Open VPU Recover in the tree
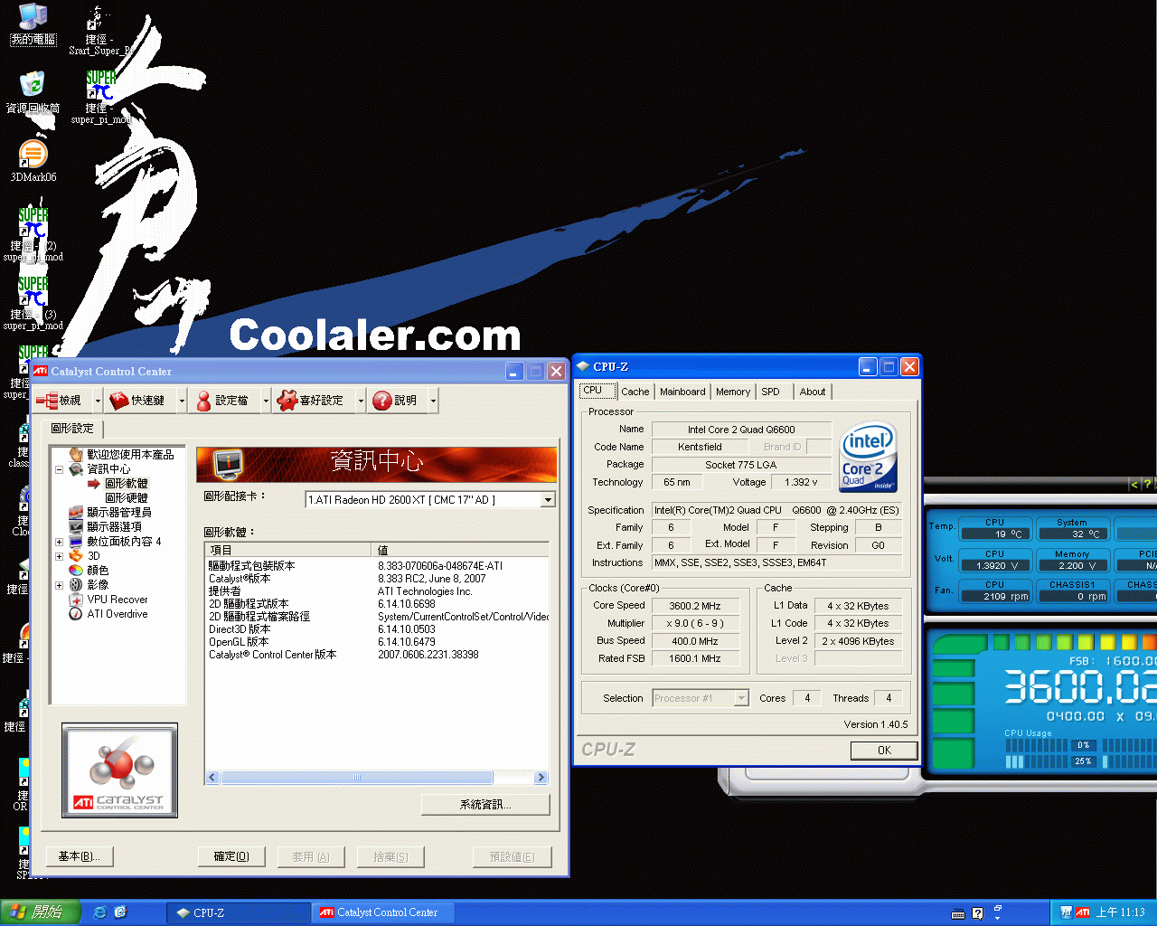Viewport: 1157px width, 926px height. tap(118, 600)
